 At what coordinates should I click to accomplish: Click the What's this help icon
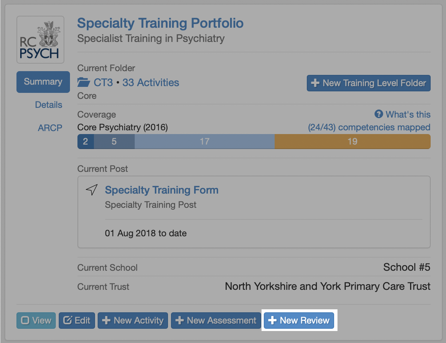click(379, 114)
